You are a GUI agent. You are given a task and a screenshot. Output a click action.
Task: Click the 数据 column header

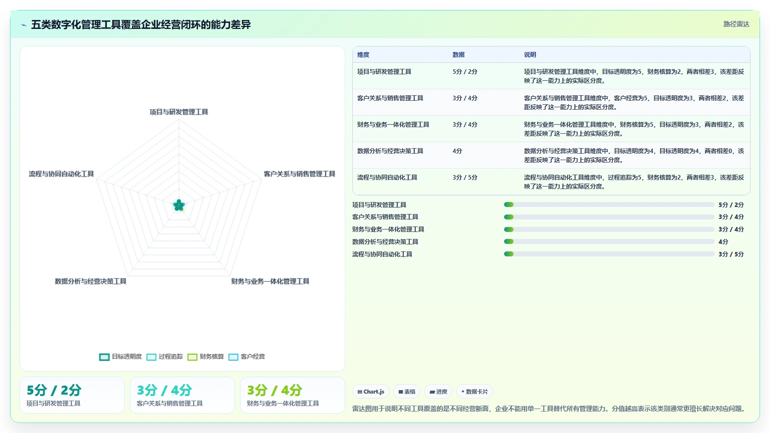(x=459, y=55)
